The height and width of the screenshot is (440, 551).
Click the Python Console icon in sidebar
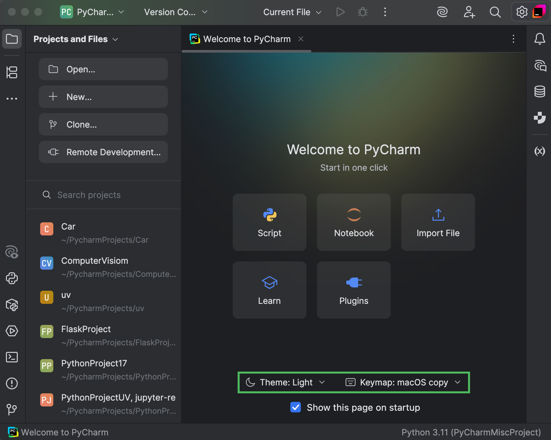click(x=12, y=278)
